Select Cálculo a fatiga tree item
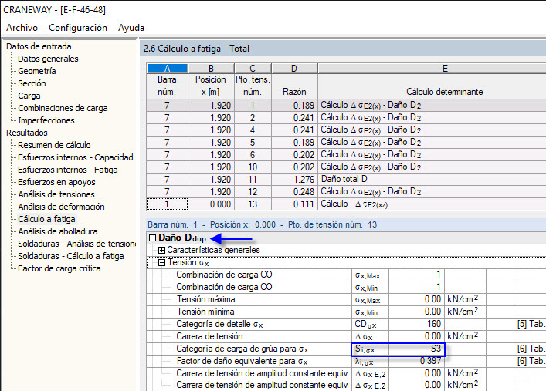 tap(46, 219)
